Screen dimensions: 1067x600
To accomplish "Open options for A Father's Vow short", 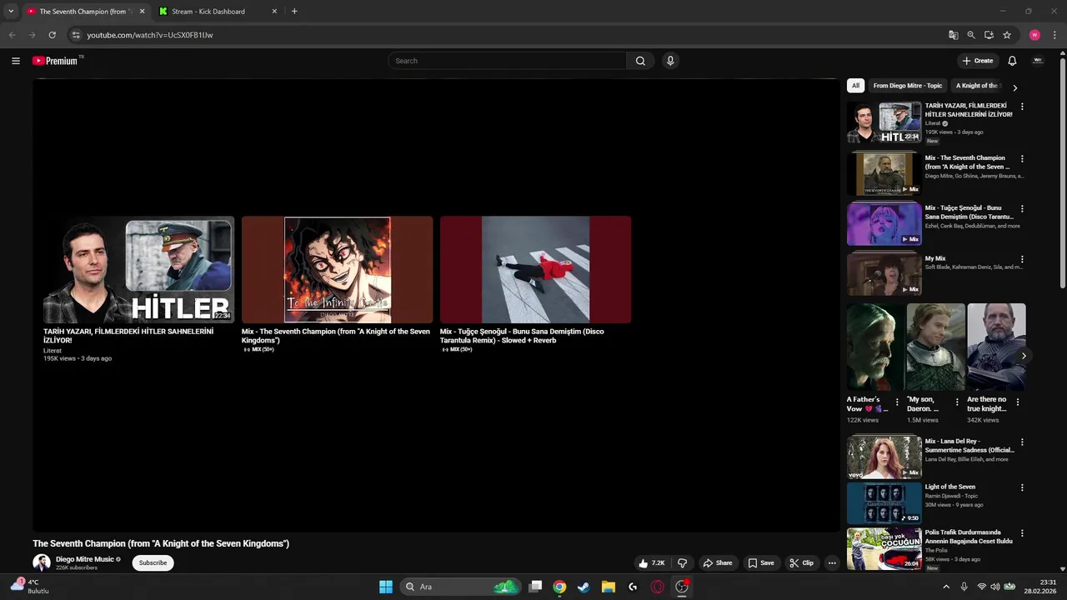I will pos(897,402).
